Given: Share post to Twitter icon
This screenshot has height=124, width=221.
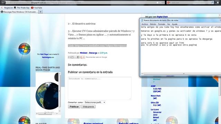Looking at the screenshot, I should point(75,57).
